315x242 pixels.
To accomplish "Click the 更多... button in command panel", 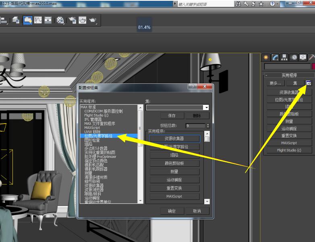I will pyautogui.click(x=276, y=83).
